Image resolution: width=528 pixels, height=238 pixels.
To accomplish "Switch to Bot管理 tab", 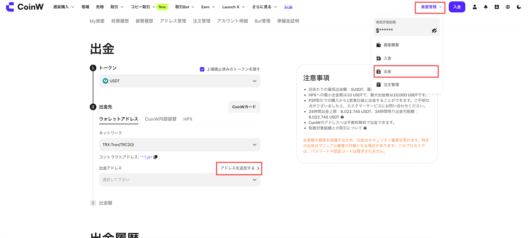I will click(x=262, y=21).
